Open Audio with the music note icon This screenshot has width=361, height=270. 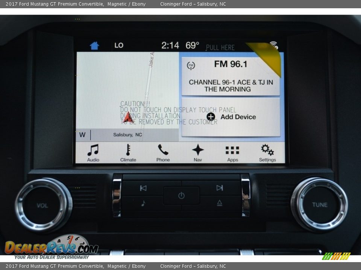tap(93, 153)
